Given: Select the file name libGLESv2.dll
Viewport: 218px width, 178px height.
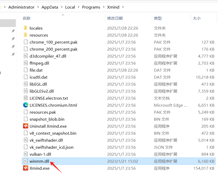Looking at the screenshot, I should coord(42,91).
